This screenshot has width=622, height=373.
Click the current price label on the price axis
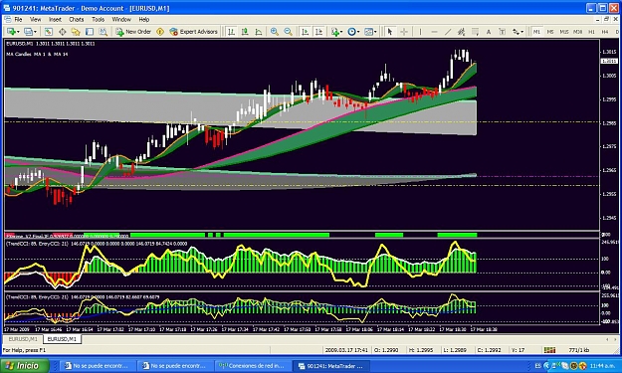point(609,61)
